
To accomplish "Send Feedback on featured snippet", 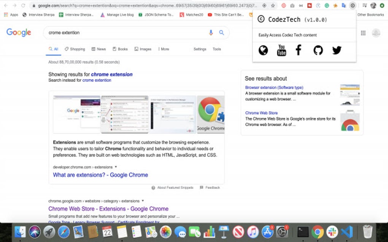I will pos(210,187).
